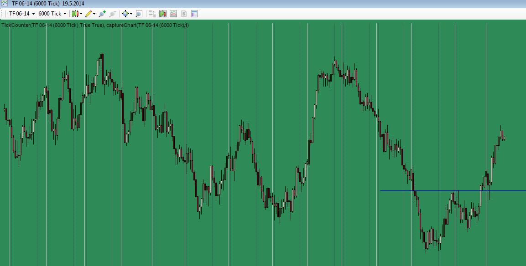Viewport: 526px width, 266px height.
Task: Expand the drawing tools dropdown arrow
Action: [x=94, y=14]
